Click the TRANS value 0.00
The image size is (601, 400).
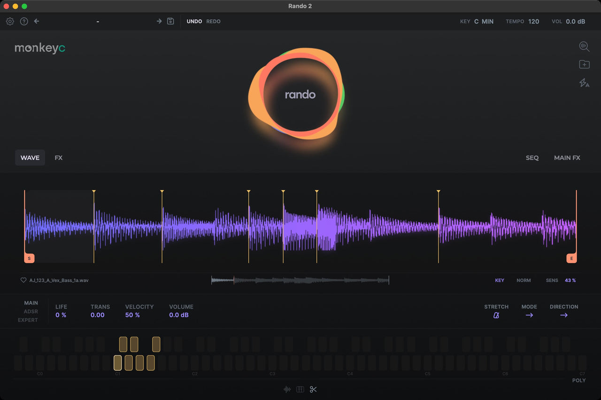pyautogui.click(x=98, y=315)
